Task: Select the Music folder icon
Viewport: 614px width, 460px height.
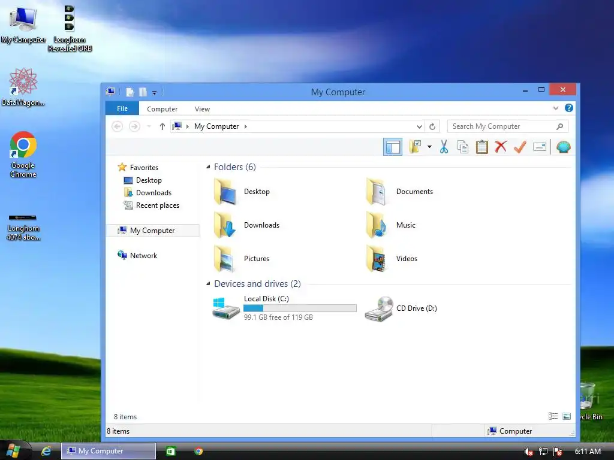Action: 377,225
